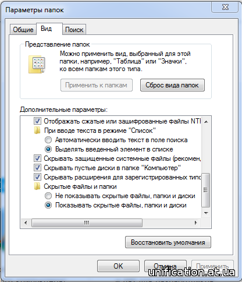This screenshot has width=242, height=282.
Task: Click the left arrow of the horizontal scrollbar
Action: pos(26,223)
